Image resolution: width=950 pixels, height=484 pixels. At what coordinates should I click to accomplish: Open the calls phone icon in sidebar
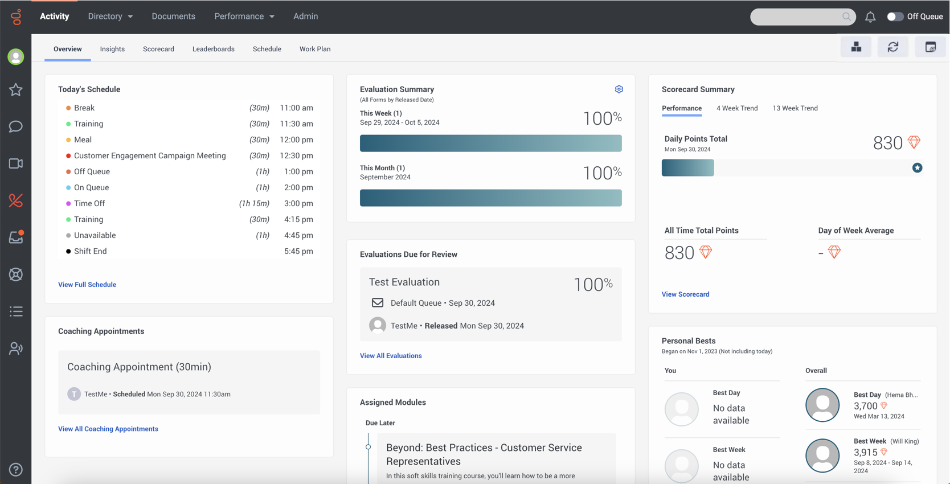(16, 200)
